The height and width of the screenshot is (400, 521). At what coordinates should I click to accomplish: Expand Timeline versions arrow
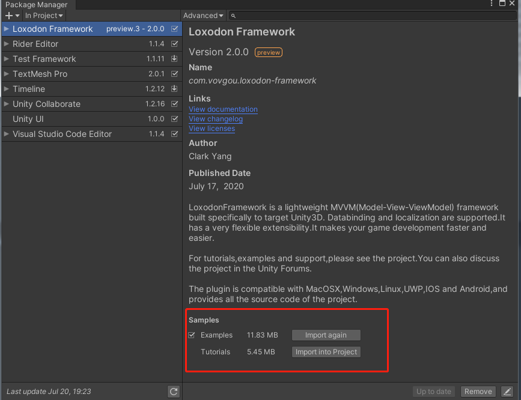tap(6, 89)
